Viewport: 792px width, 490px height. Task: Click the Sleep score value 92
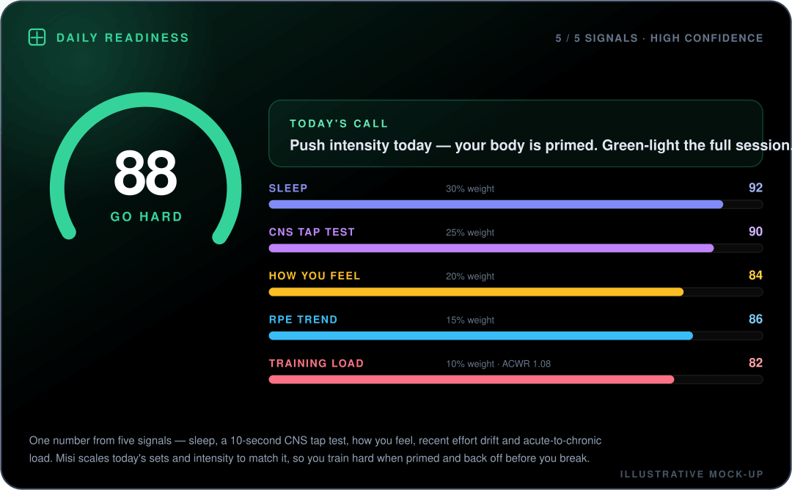[x=755, y=188]
